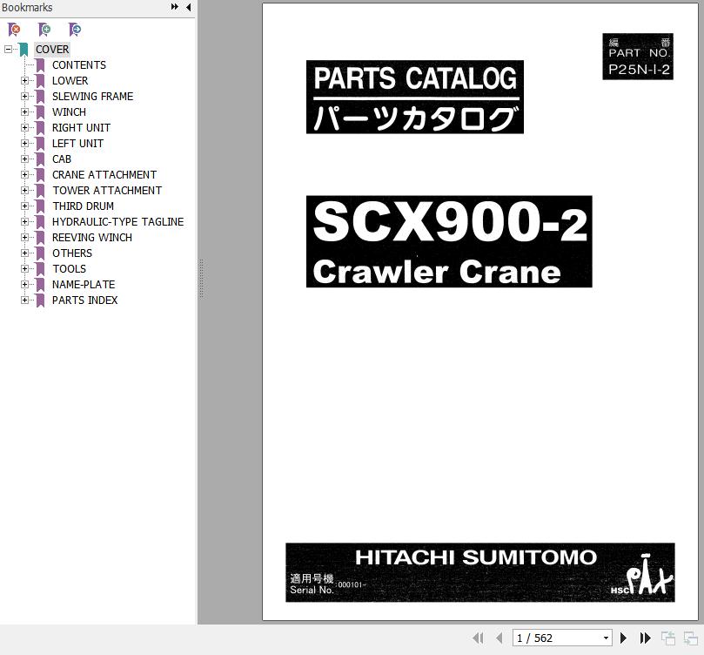Select the COVER bookmark
The height and width of the screenshot is (655, 704).
coord(52,50)
